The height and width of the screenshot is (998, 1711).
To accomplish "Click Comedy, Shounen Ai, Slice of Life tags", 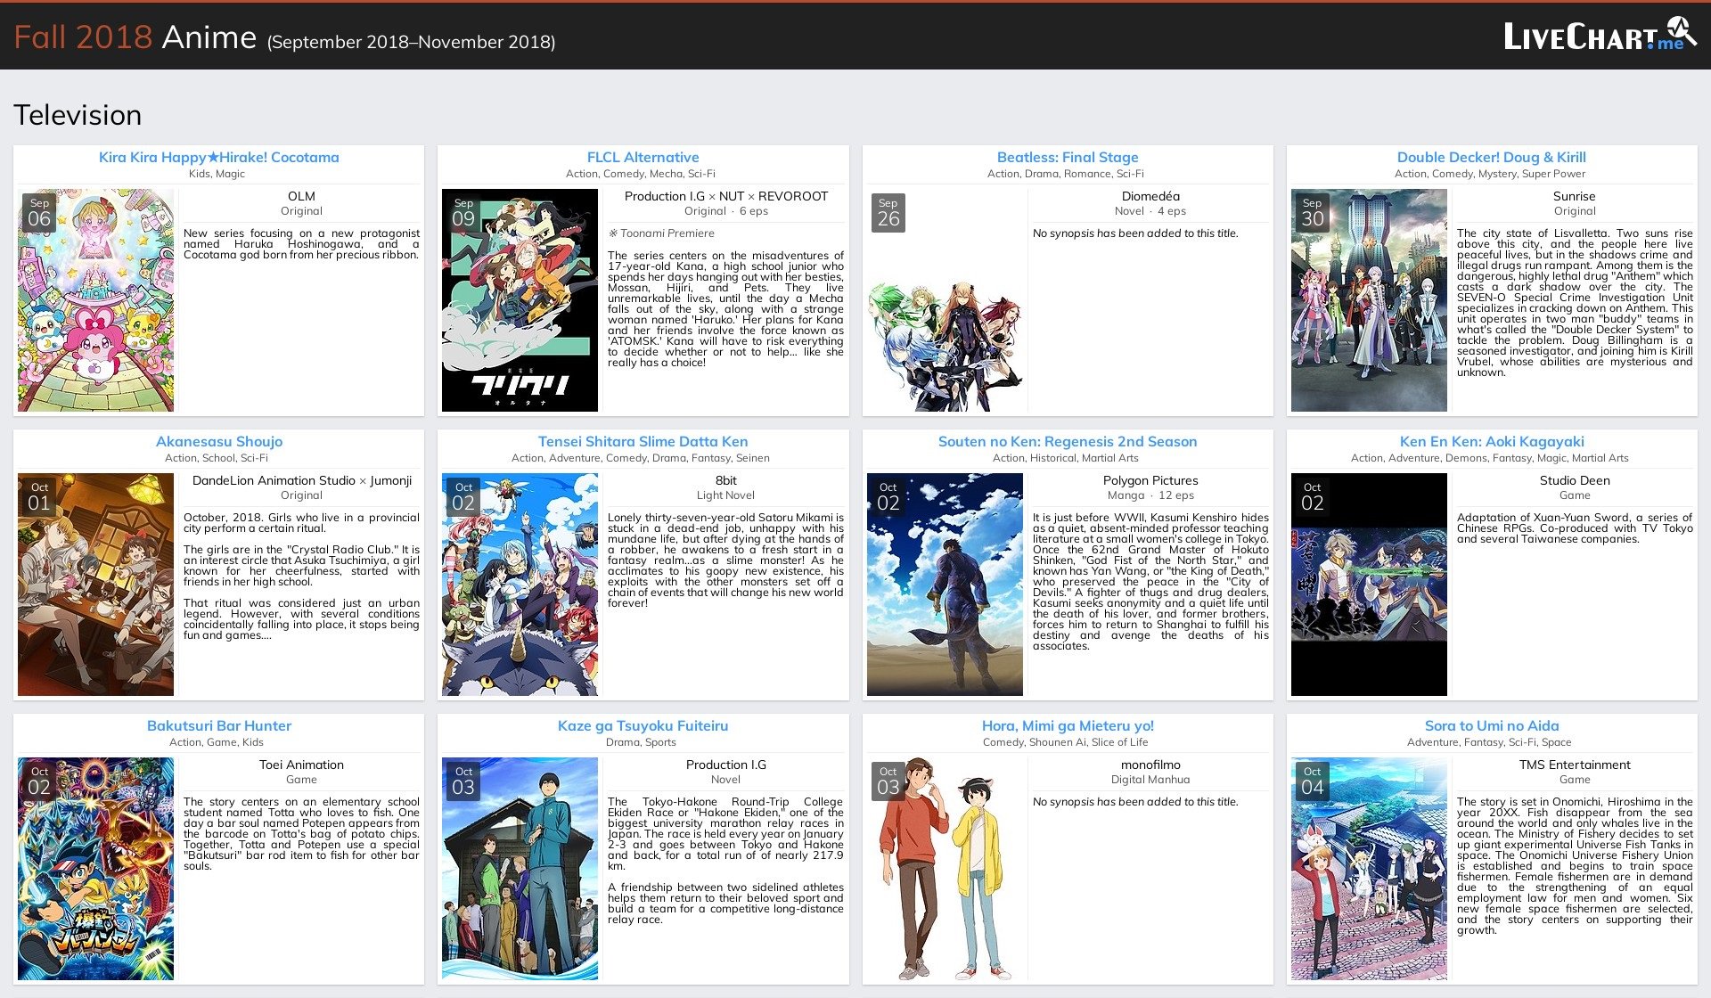I will click(x=1065, y=742).
